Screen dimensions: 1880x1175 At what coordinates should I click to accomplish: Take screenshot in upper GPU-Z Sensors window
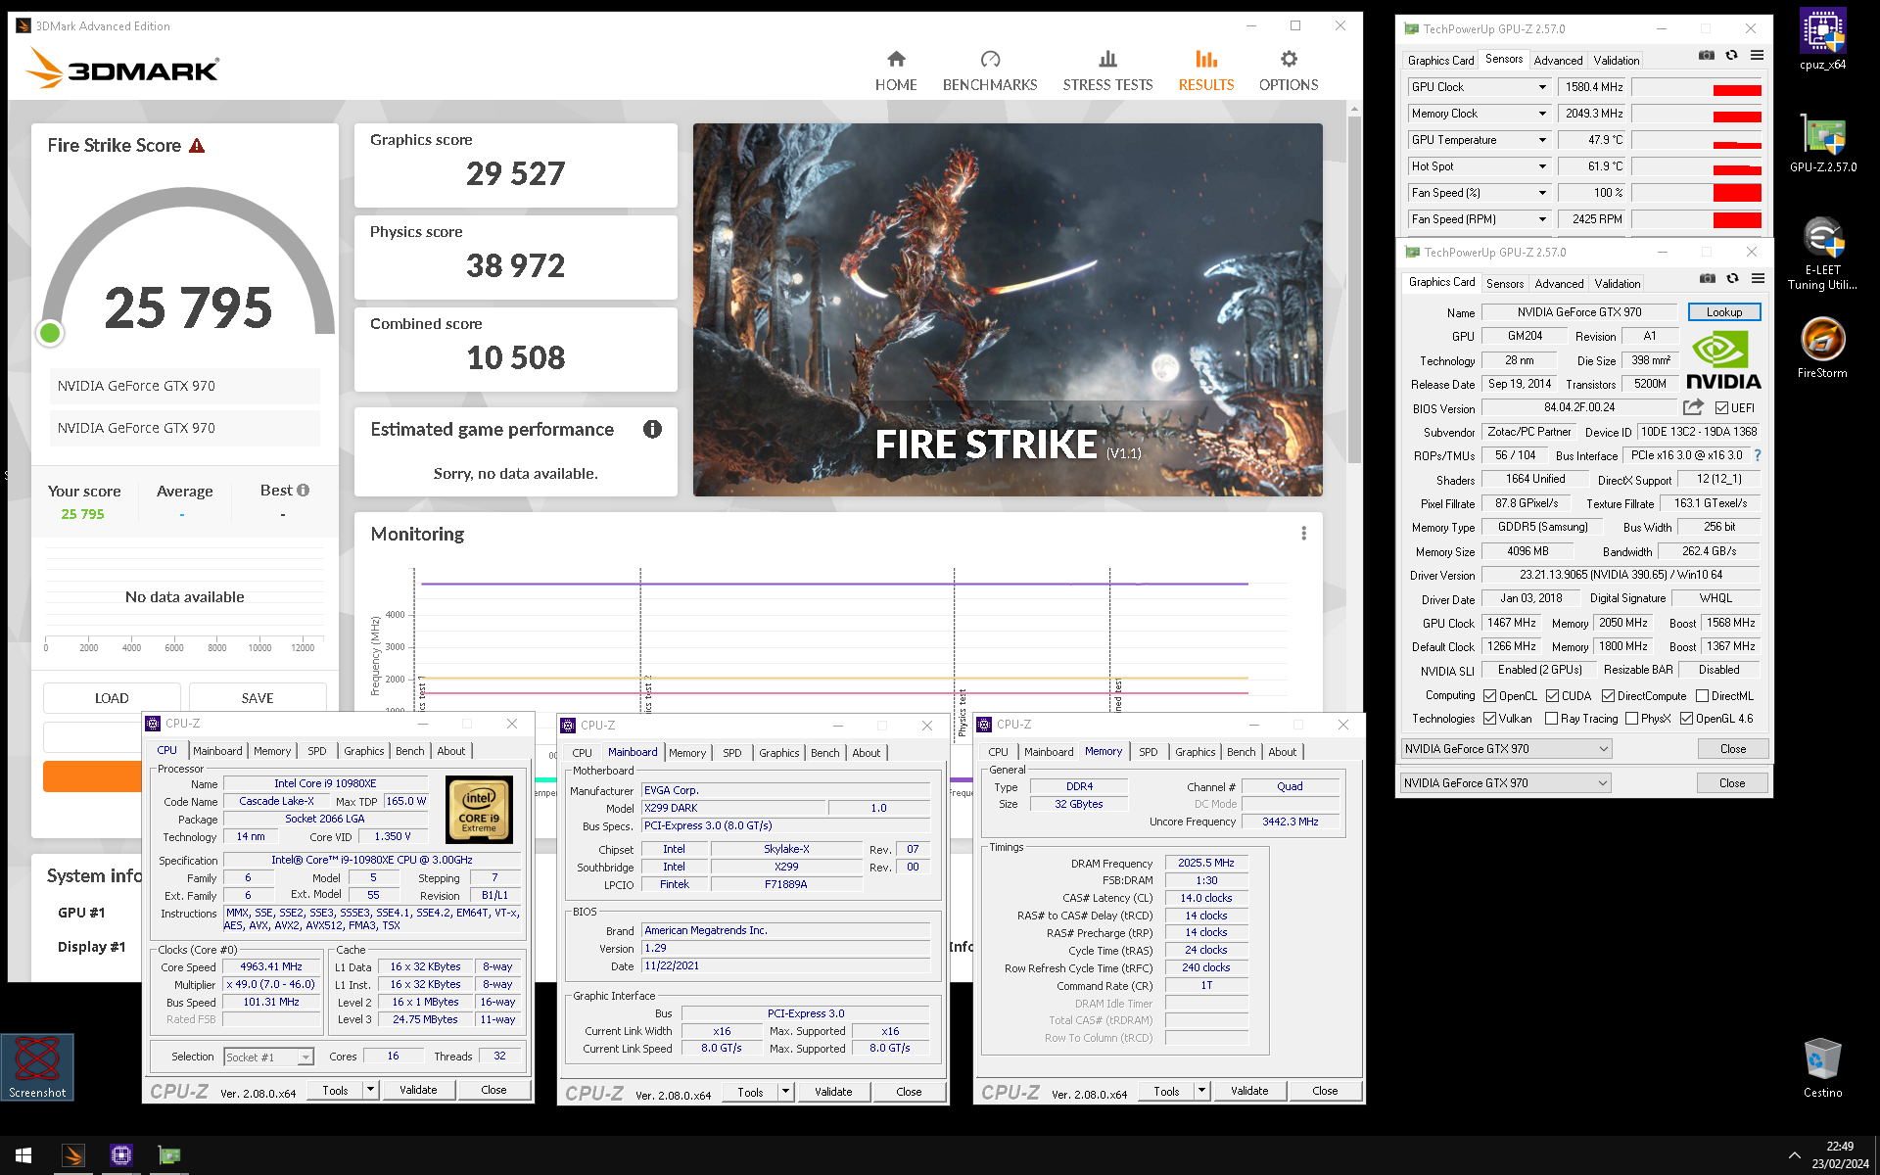pos(1707,56)
